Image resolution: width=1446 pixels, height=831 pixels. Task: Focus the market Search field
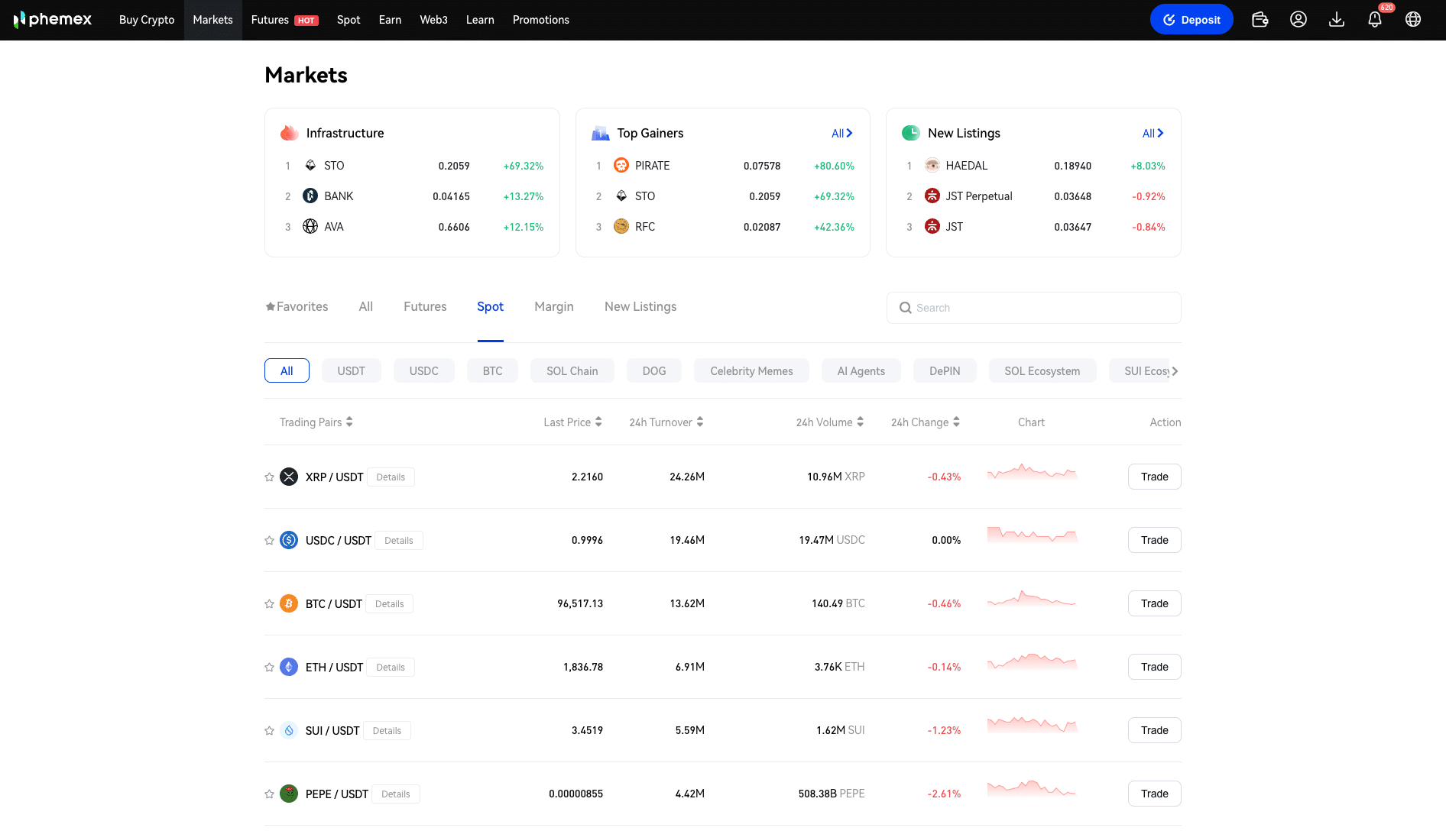pyautogui.click(x=1033, y=308)
